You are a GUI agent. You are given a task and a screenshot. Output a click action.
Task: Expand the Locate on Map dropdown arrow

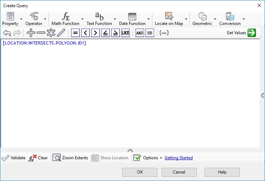(186, 19)
